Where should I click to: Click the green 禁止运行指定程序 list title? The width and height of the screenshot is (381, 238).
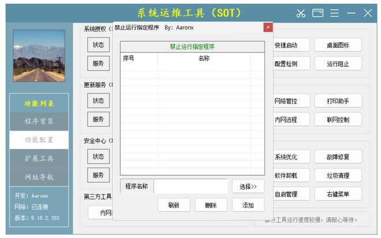tap(192, 47)
